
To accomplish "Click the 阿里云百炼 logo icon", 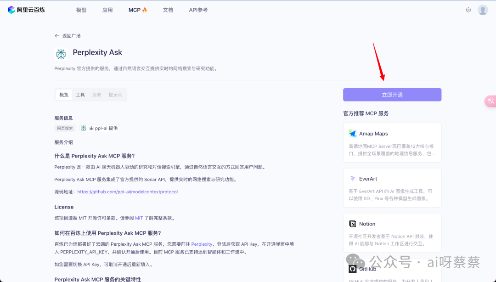I will coord(10,10).
